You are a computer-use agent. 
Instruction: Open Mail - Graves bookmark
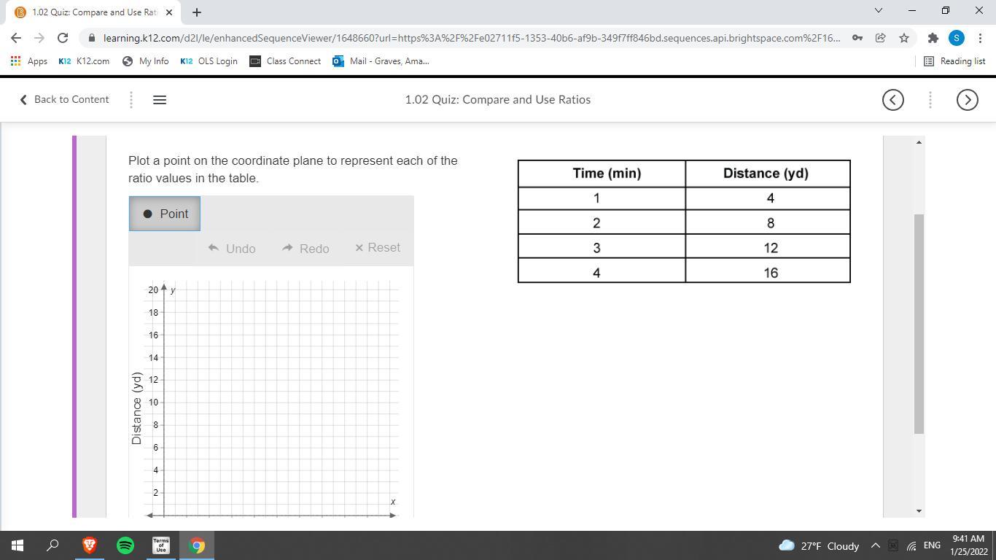[x=381, y=61]
